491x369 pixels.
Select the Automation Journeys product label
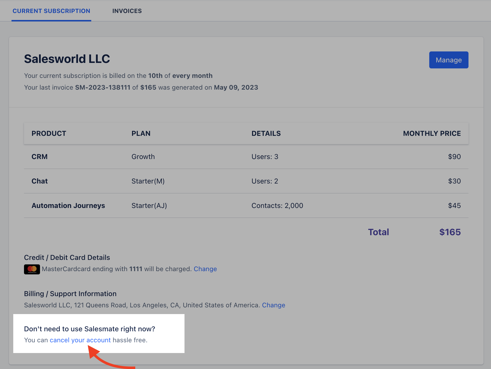click(x=68, y=205)
